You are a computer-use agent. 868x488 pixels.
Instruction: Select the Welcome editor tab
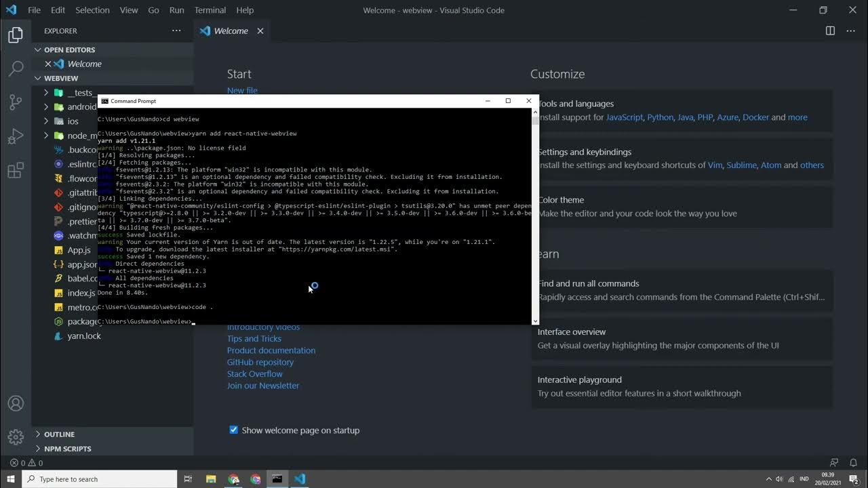(x=231, y=30)
